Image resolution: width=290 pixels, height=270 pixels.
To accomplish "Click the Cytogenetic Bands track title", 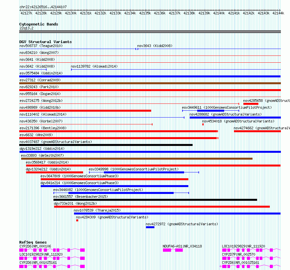I will tap(39, 24).
